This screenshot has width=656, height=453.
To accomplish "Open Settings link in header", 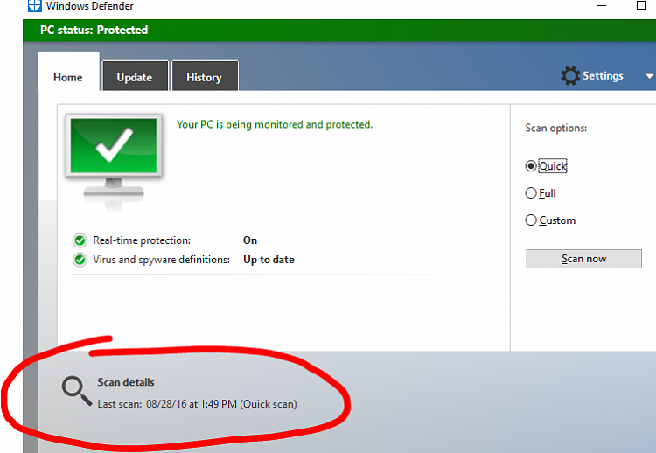I will (x=603, y=76).
